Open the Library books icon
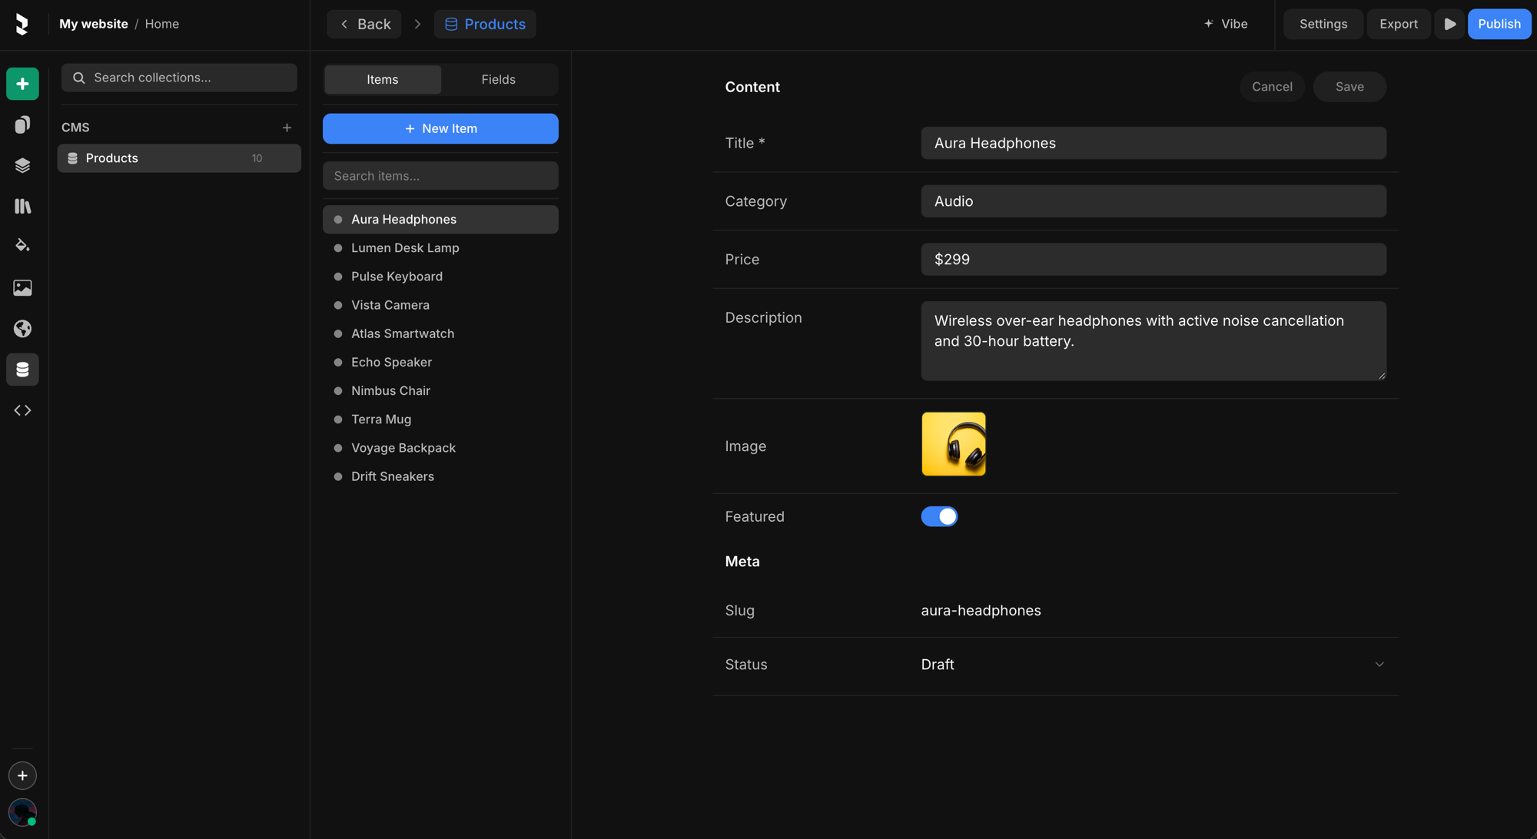Viewport: 1537px width, 839px height. coord(22,206)
